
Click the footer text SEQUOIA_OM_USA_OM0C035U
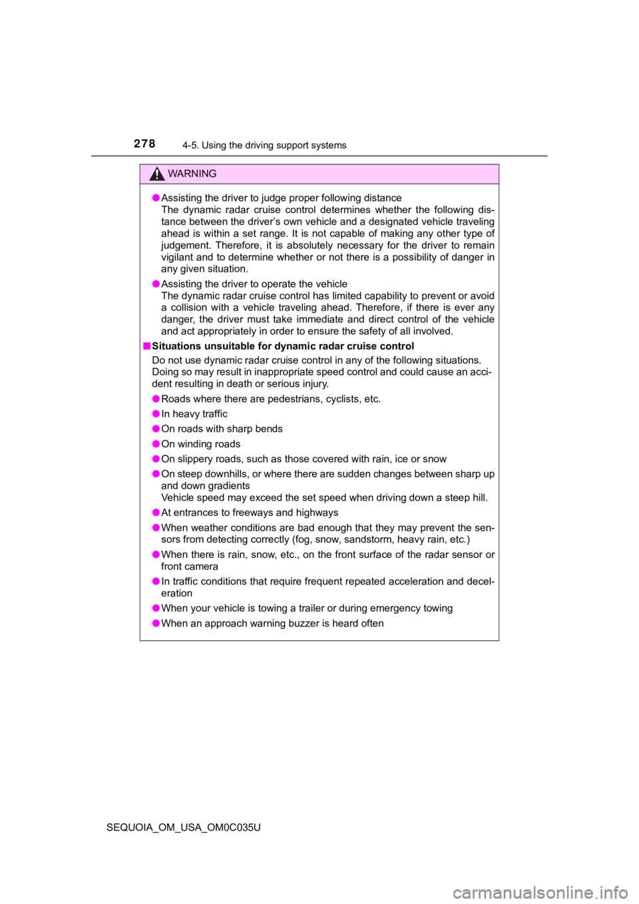pos(184,827)
